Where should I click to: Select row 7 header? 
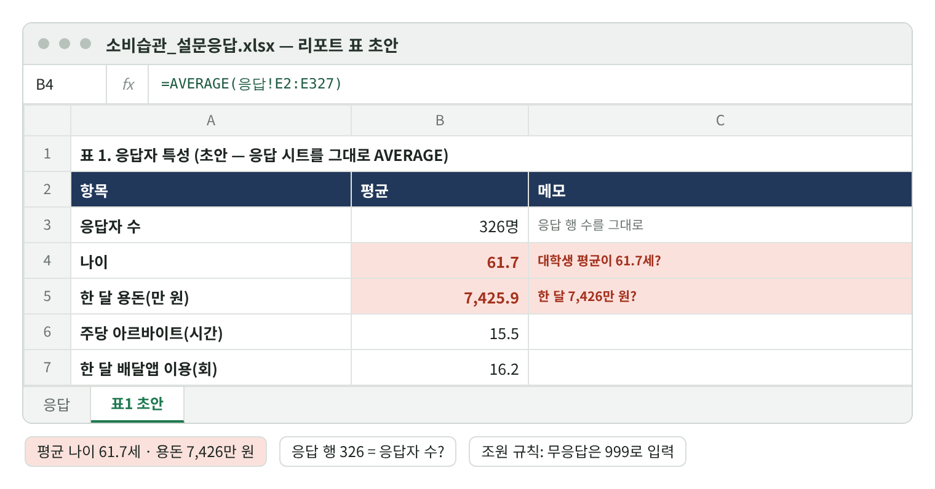(47, 368)
